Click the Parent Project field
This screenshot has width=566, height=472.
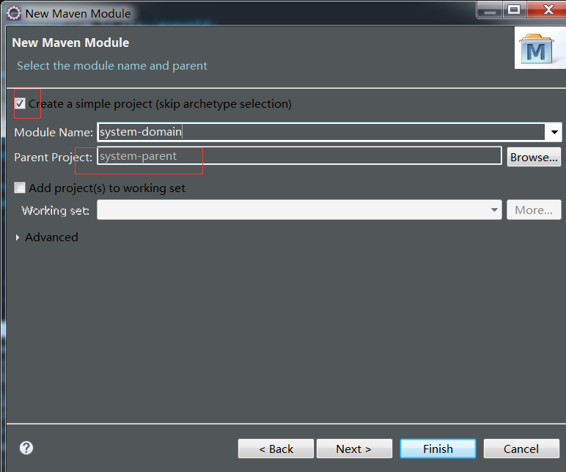pyautogui.click(x=299, y=156)
